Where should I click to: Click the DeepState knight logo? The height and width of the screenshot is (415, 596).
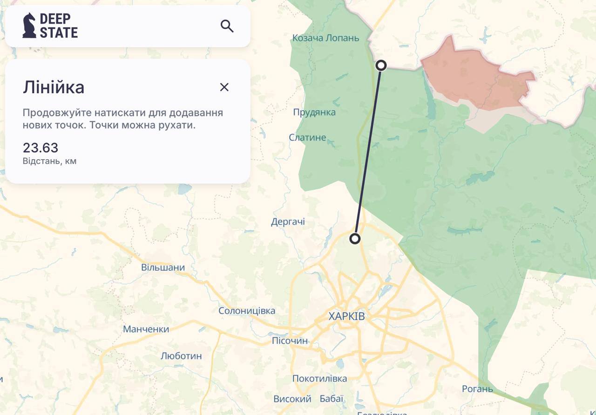tap(29, 26)
